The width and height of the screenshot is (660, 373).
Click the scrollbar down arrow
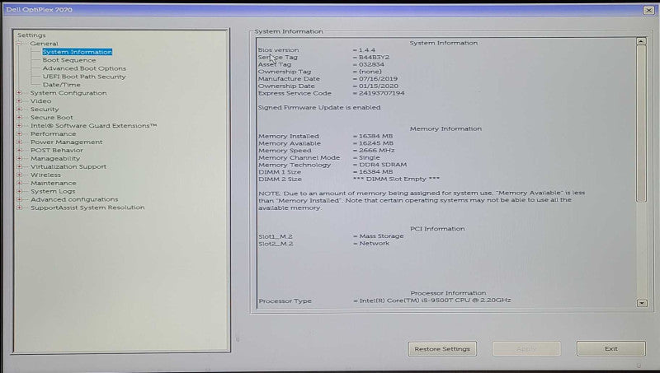642,303
